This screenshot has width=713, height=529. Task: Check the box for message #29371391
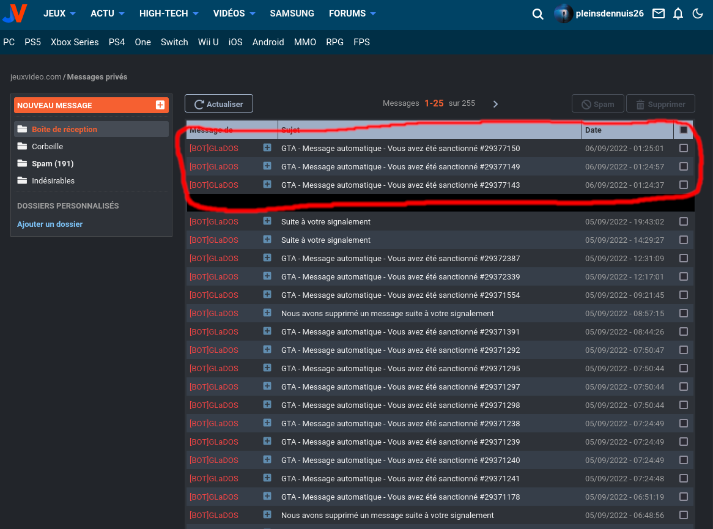(684, 331)
